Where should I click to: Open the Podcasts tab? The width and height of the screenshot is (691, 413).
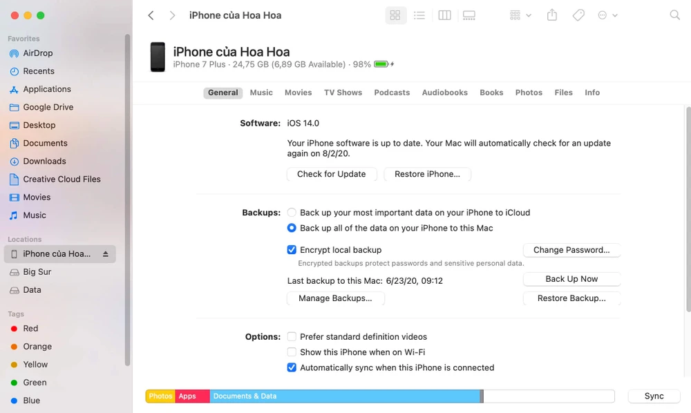pyautogui.click(x=392, y=92)
